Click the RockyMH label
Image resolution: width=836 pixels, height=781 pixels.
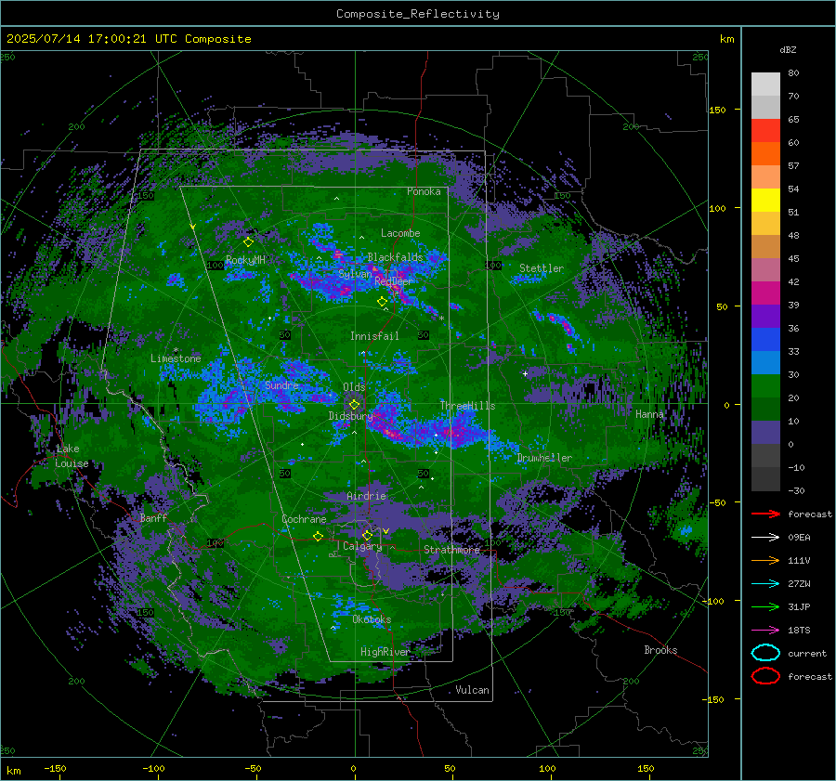coord(245,260)
